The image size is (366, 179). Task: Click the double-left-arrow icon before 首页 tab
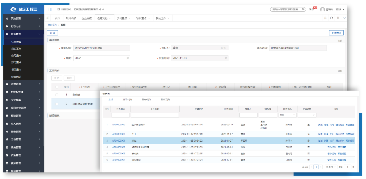[48, 18]
